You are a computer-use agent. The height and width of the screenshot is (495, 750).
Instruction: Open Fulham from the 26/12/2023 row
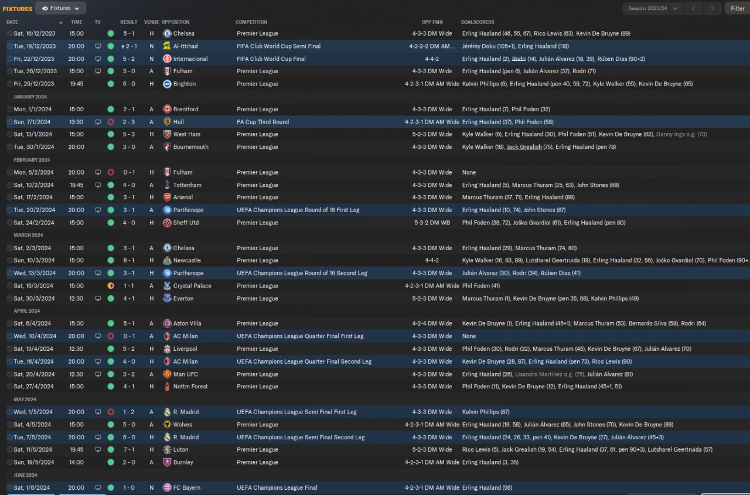[183, 71]
